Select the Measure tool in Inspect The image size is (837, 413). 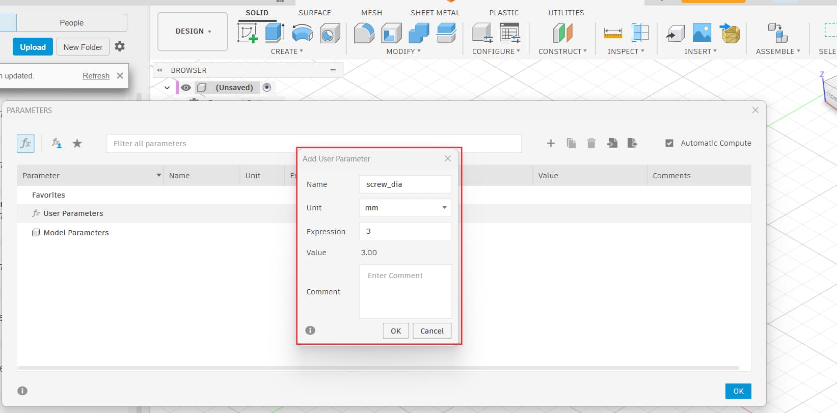click(x=613, y=34)
